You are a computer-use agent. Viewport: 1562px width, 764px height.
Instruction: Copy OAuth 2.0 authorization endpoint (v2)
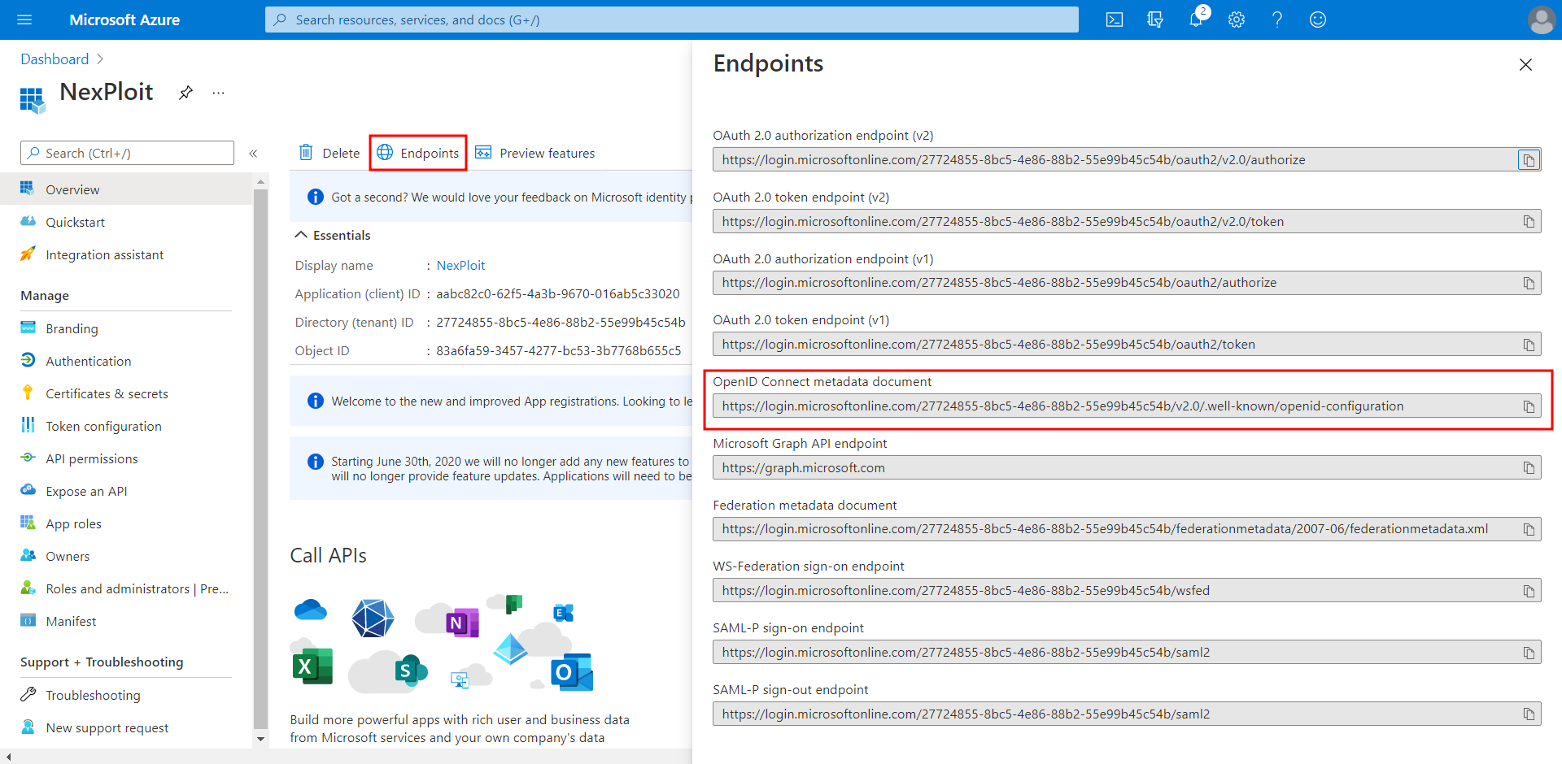click(1529, 160)
